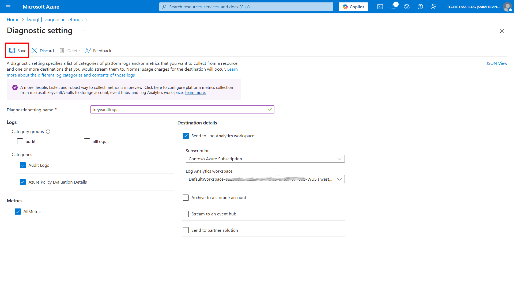Click the feedback smiley icon in top bar
514x289 pixels.
434,7
